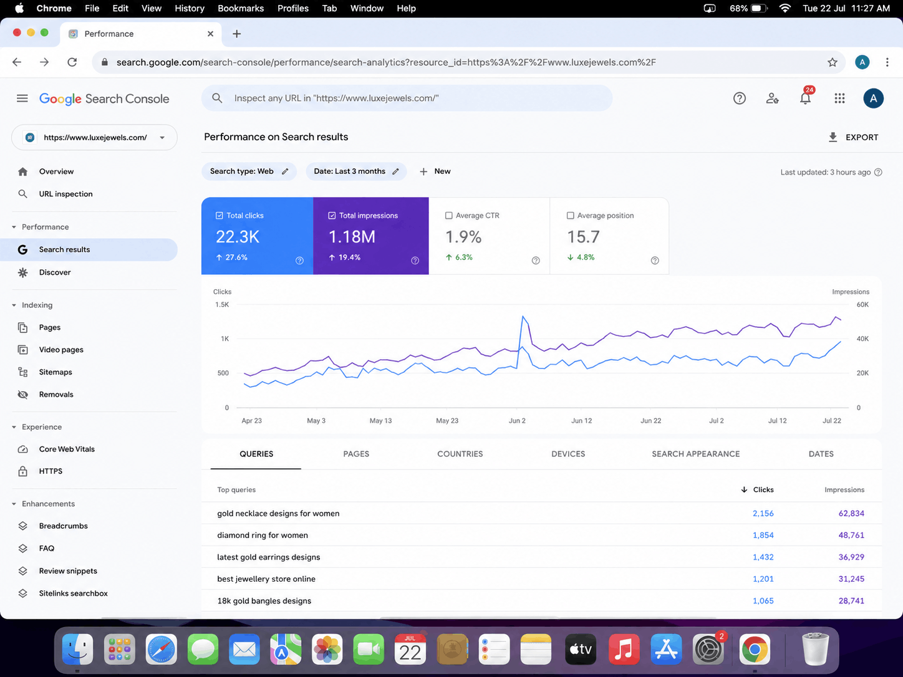This screenshot has width=903, height=677.
Task: Open Chrome's three-dot menu
Action: click(887, 62)
